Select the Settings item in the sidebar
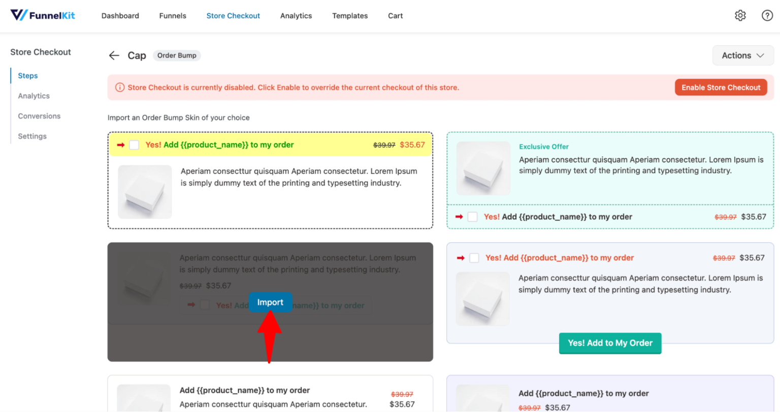 pos(32,136)
